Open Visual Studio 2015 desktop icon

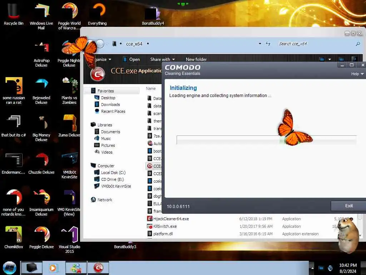click(x=69, y=240)
